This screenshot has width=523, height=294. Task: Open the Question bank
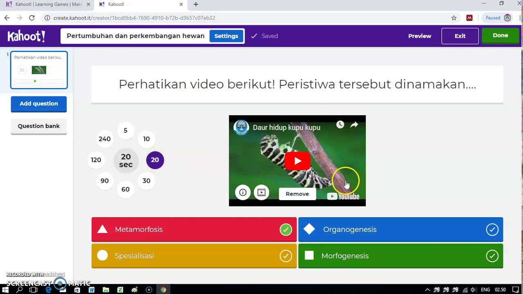click(x=39, y=126)
